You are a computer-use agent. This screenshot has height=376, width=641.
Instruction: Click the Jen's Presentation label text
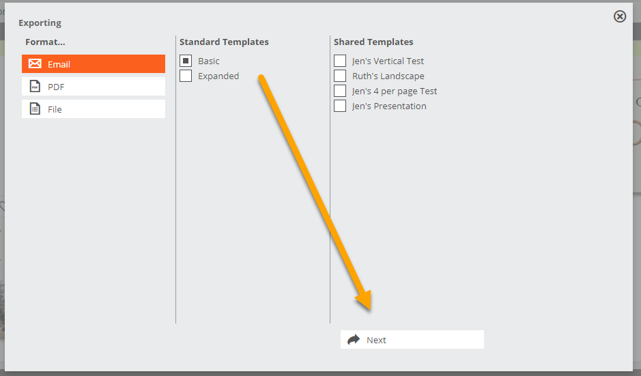coord(389,106)
